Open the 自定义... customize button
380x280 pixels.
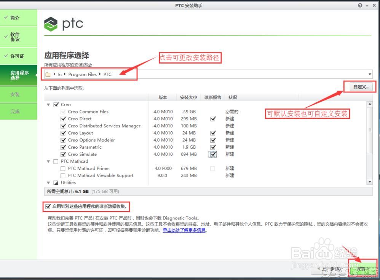361,87
